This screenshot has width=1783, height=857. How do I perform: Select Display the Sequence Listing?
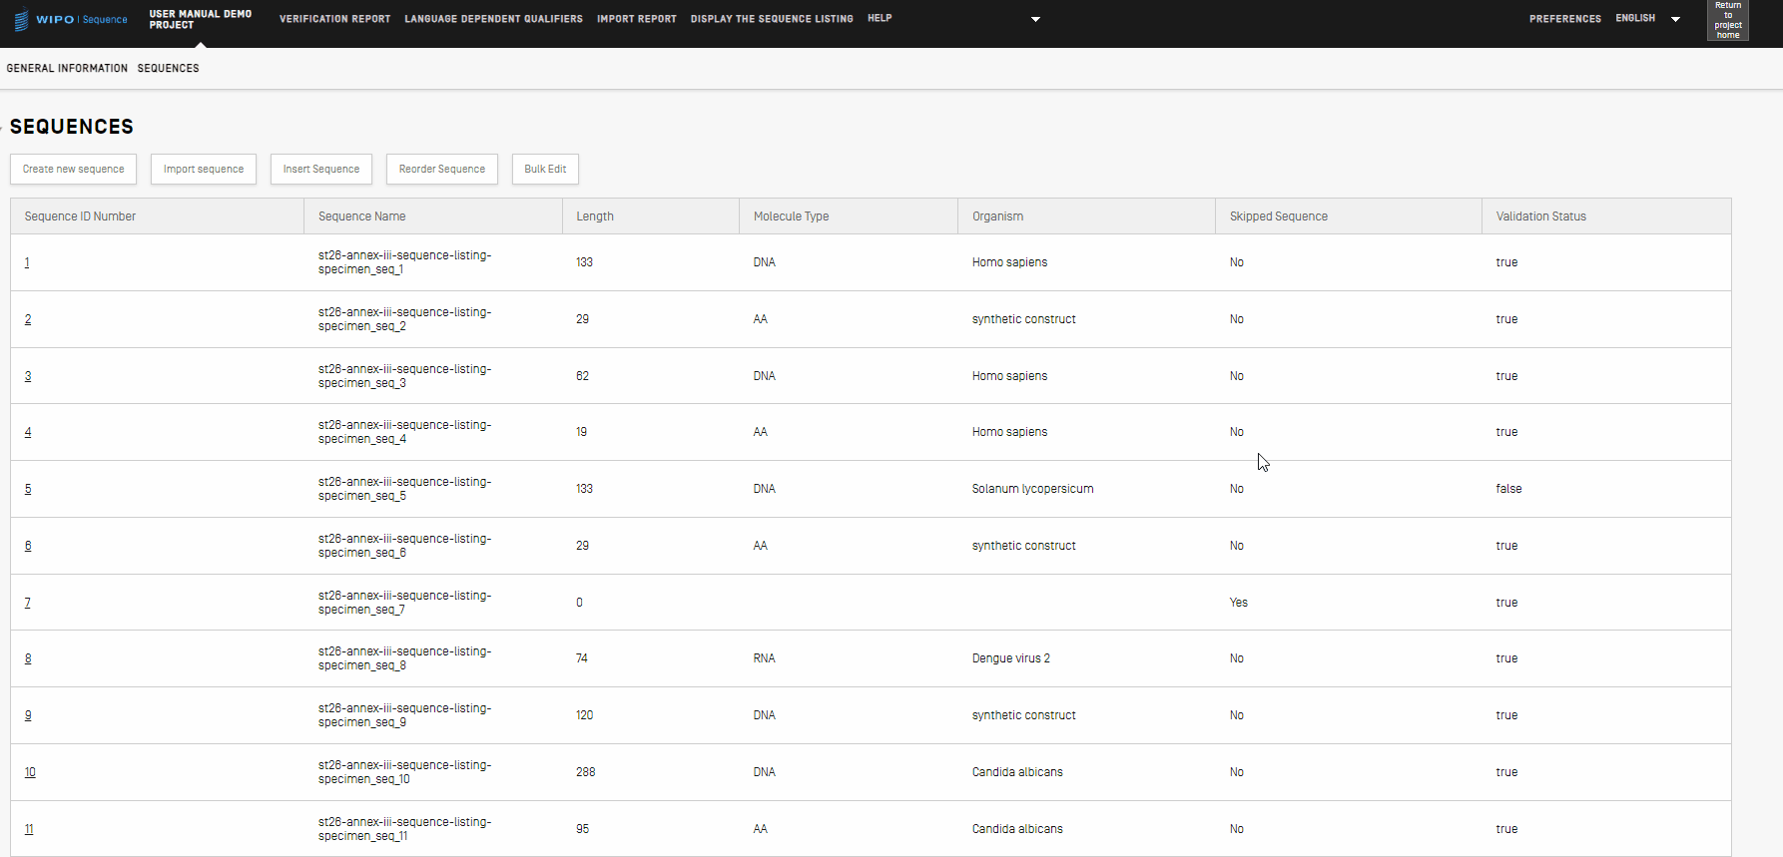[772, 19]
